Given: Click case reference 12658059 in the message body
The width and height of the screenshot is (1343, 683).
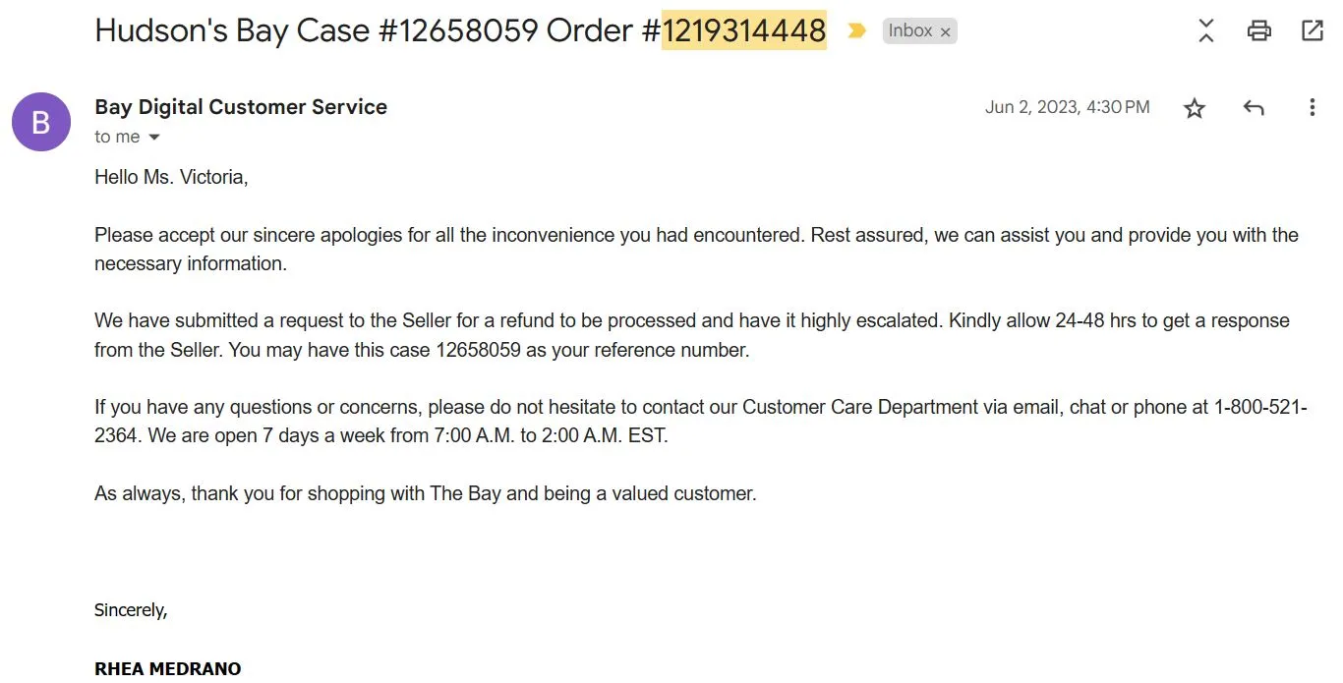Looking at the screenshot, I should point(478,350).
